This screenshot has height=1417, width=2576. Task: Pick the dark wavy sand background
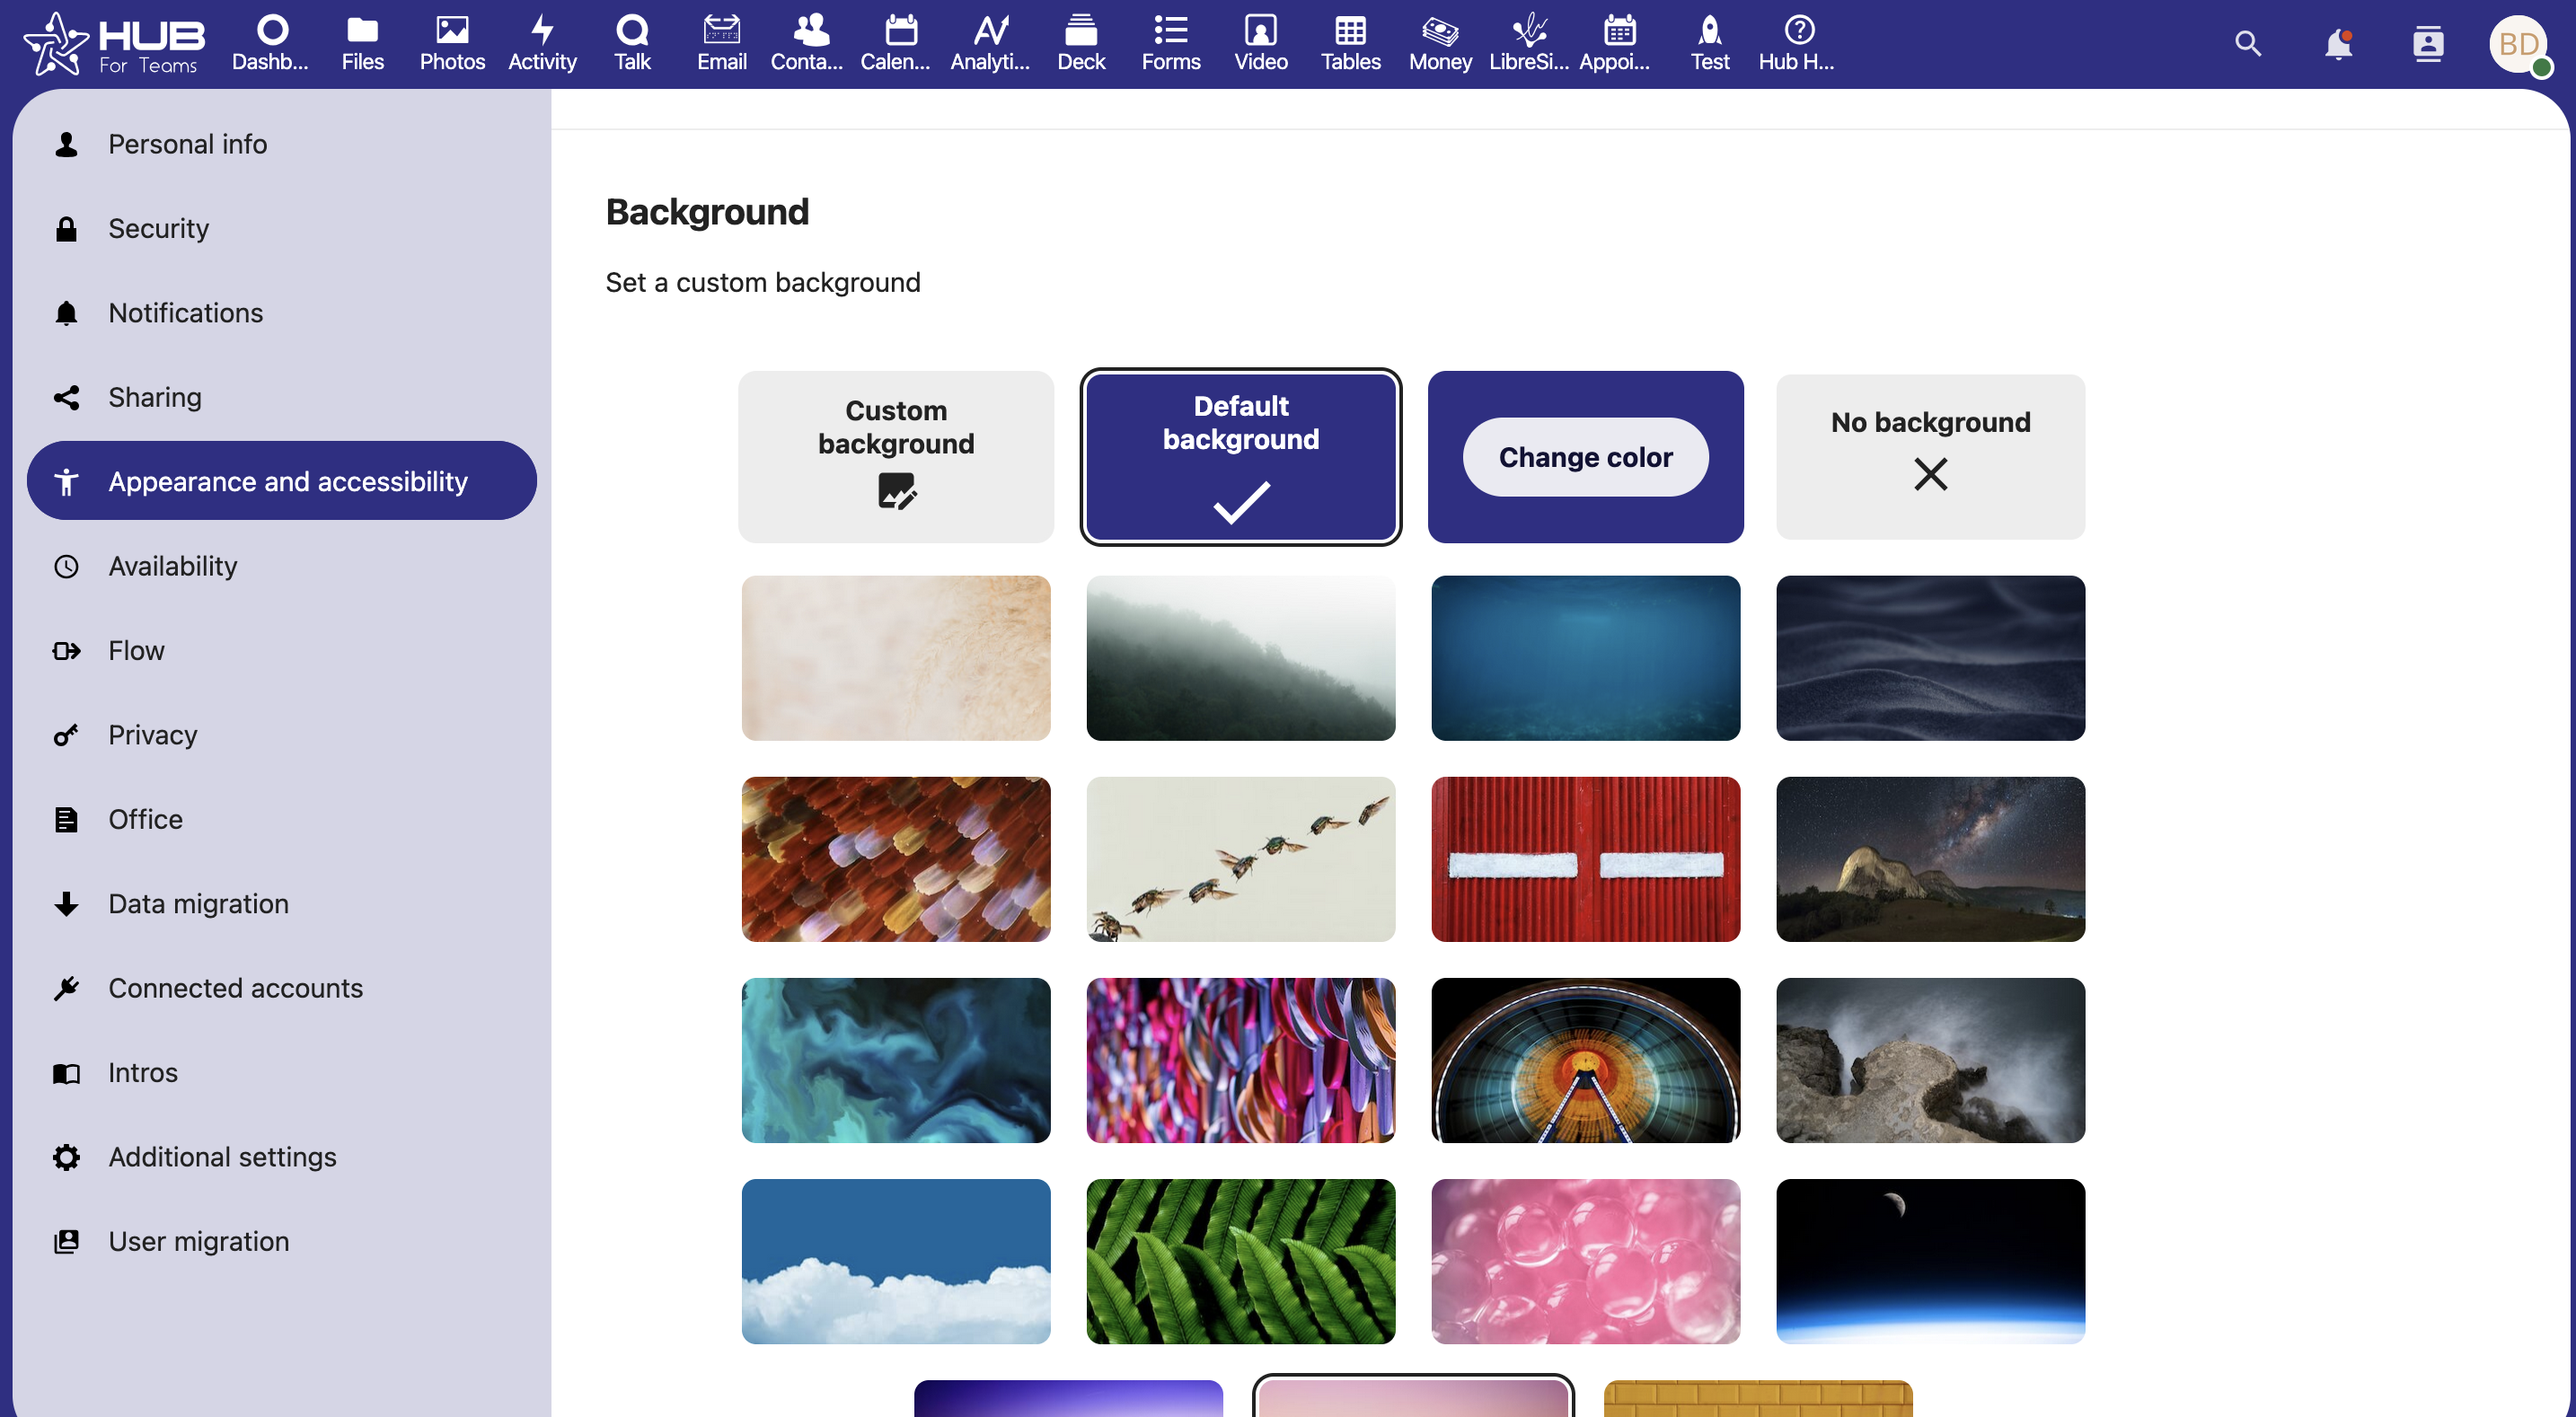coord(1930,658)
